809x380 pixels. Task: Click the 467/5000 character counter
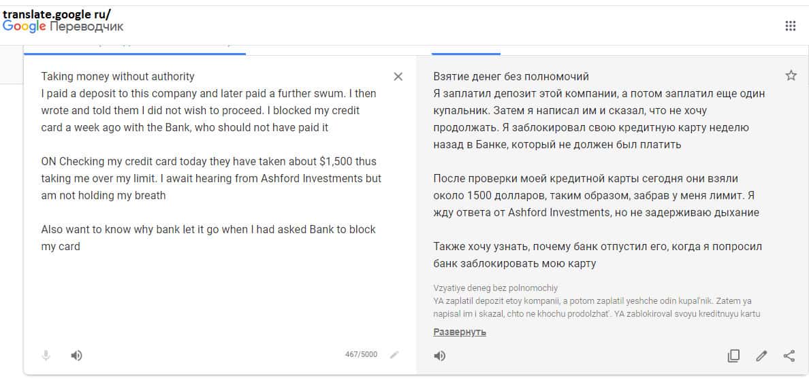[x=361, y=354]
